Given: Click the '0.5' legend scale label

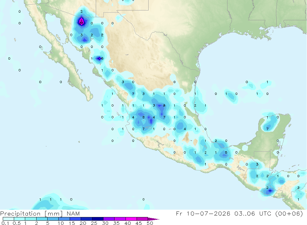Looking at the screenshot, I should pyautogui.click(x=17, y=223).
